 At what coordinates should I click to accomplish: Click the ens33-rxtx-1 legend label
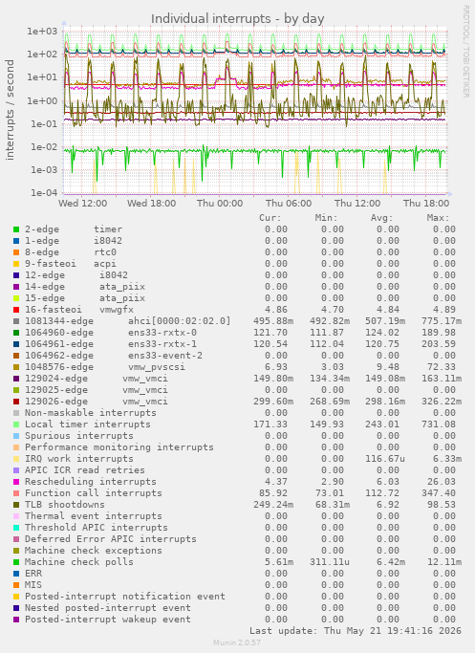pyautogui.click(x=162, y=344)
